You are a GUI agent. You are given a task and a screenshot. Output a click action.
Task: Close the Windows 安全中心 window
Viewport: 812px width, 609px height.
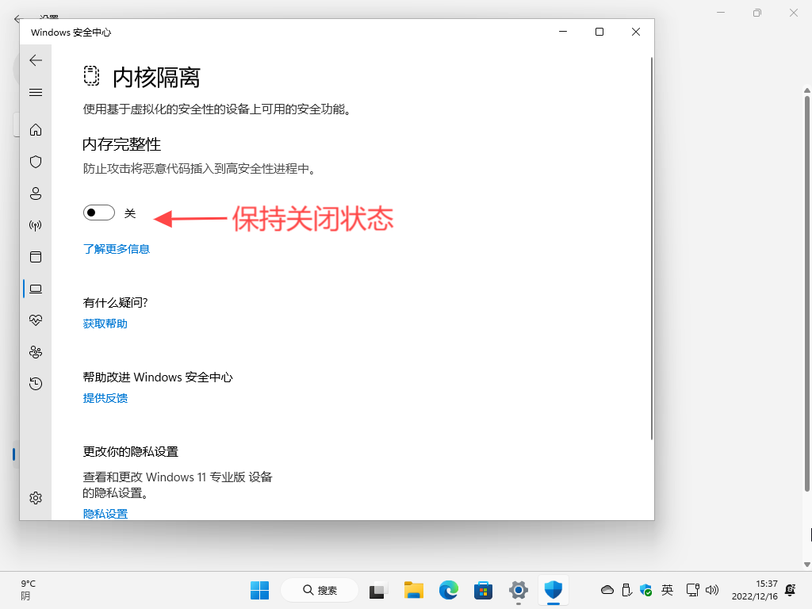pos(636,32)
